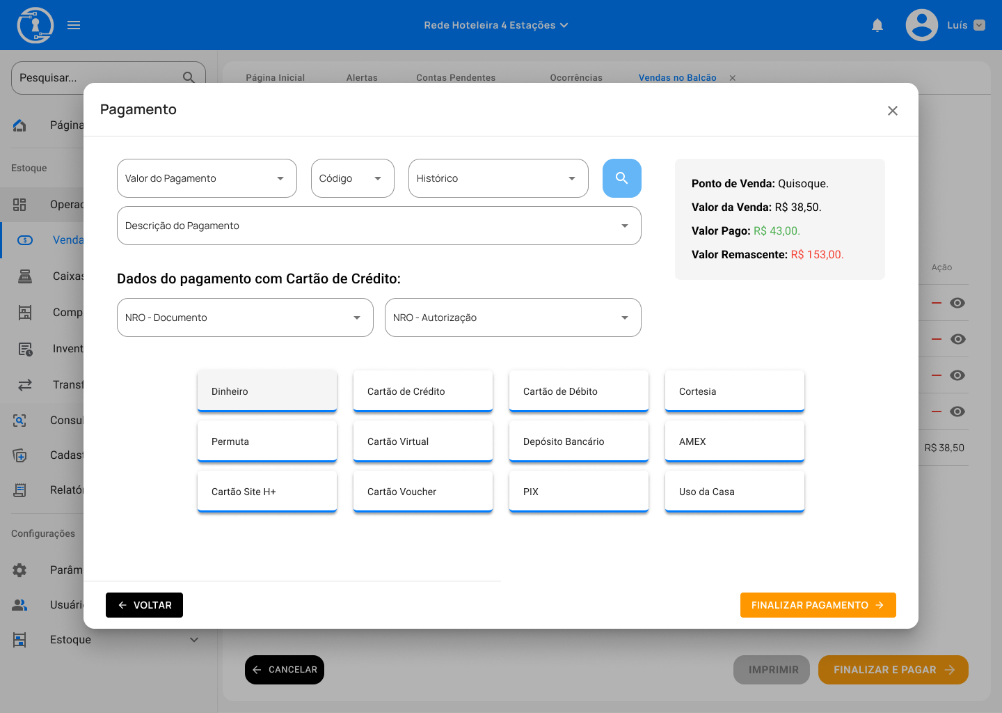
Task: Close the Pagamento dialog with X
Action: (893, 111)
